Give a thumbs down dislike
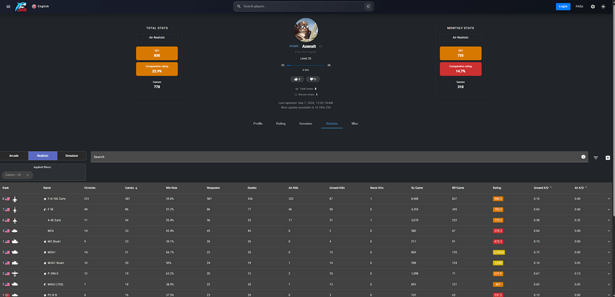The width and height of the screenshot is (615, 297). pyautogui.click(x=313, y=79)
